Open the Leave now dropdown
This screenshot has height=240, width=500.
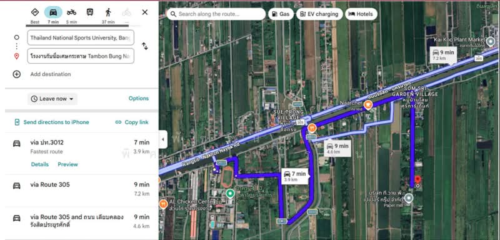pos(52,99)
